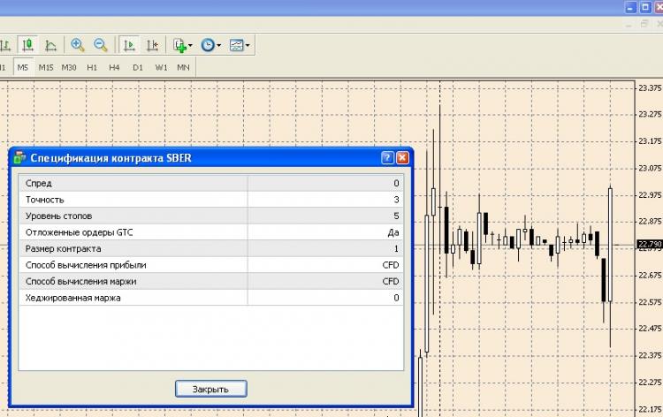Toggle chart shift icon
Viewport: 663px width, 417px height.
click(x=152, y=45)
